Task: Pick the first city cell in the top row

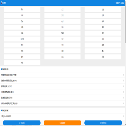Action: pyautogui.click(x=22, y=9)
